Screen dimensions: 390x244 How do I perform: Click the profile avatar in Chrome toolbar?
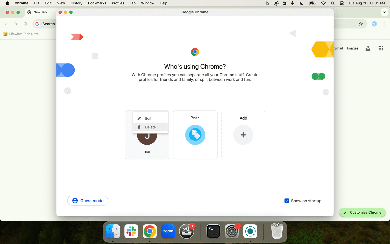tap(374, 24)
